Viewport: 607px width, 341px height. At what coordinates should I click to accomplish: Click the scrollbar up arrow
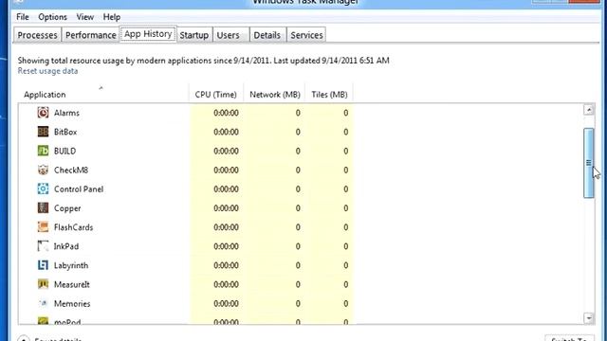(588, 110)
